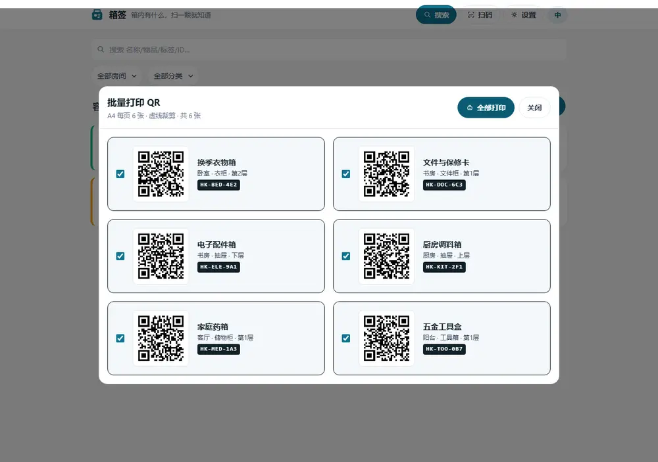Screen dimensions: 658x462
Task: Click the QR code for 五金工具盒
Action: point(386,338)
